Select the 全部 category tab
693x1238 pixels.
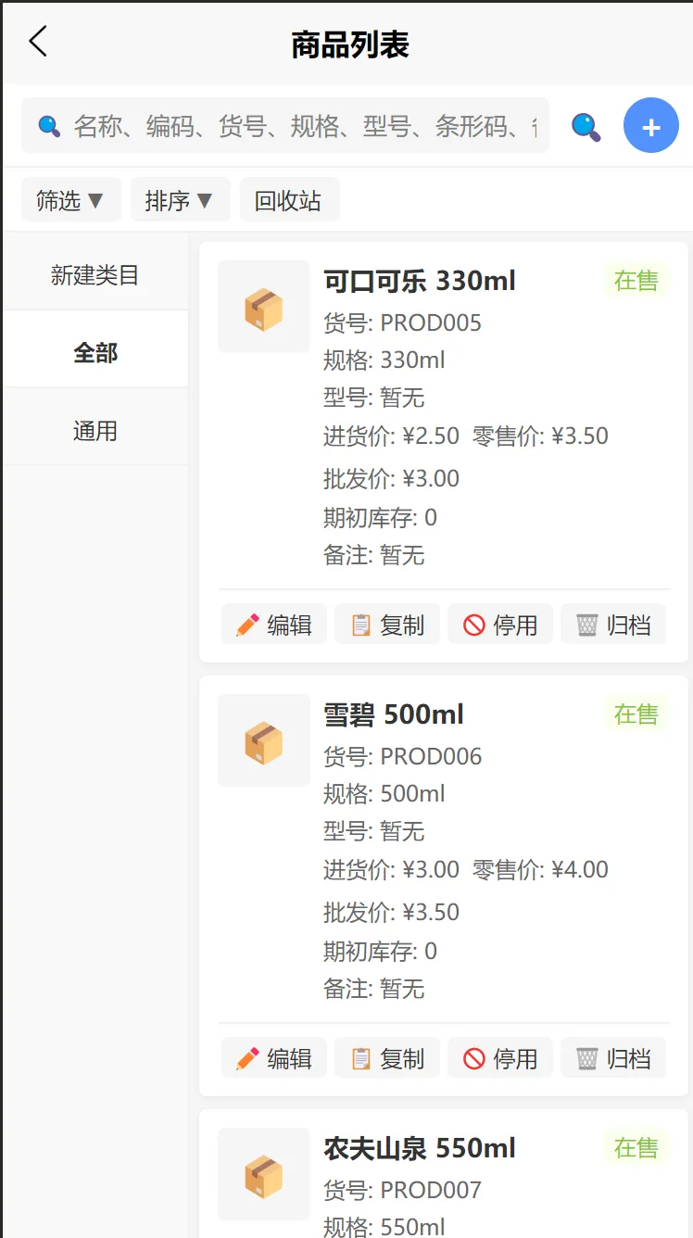click(95, 353)
